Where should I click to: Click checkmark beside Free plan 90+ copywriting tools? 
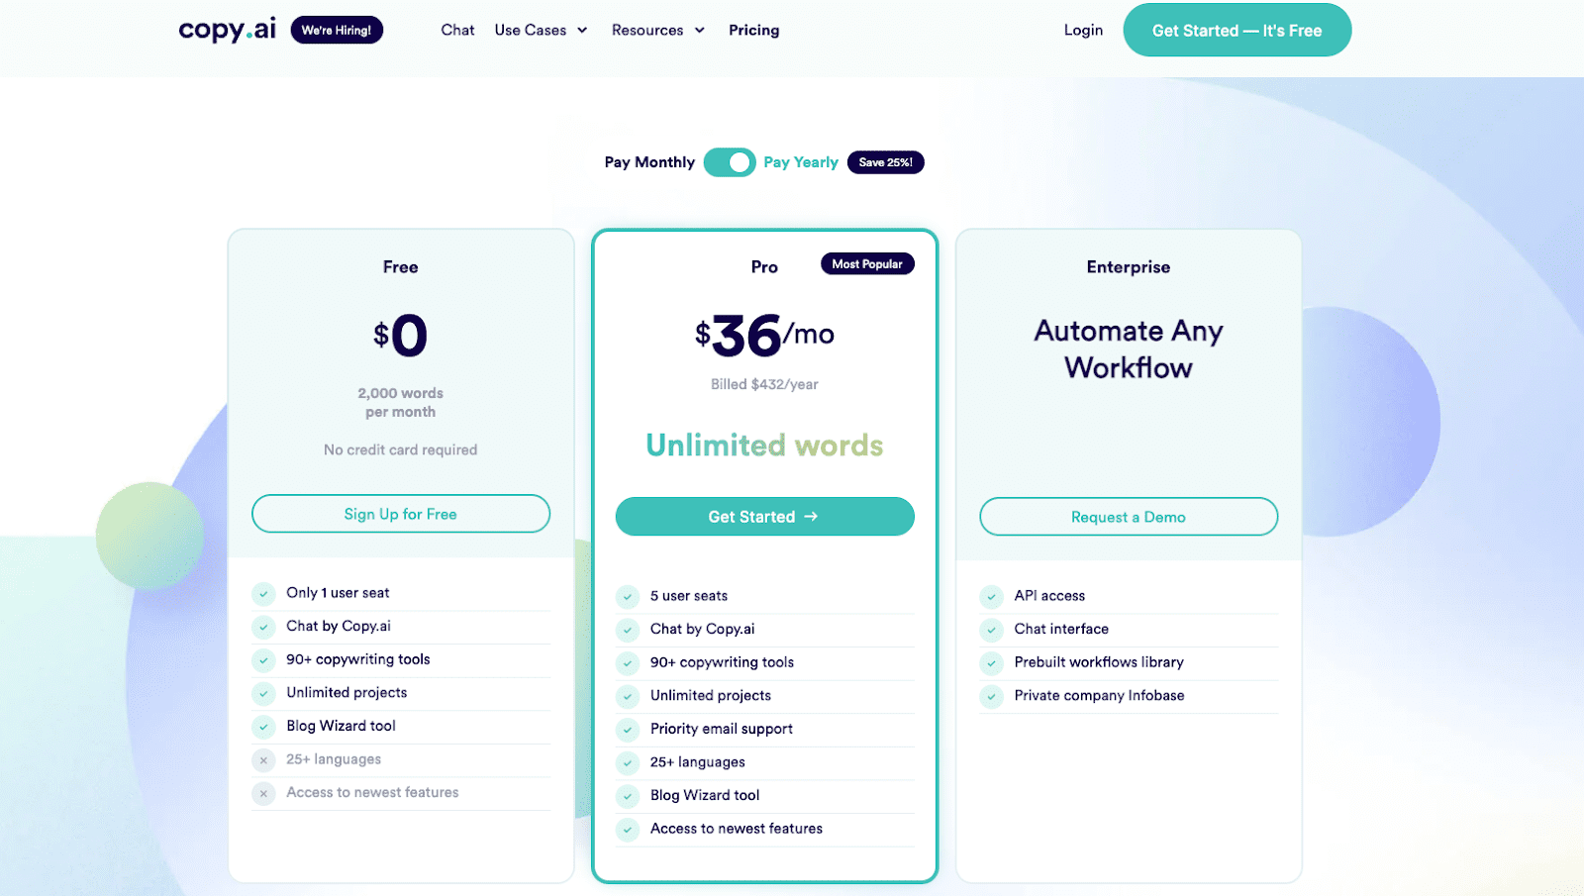pos(263,659)
